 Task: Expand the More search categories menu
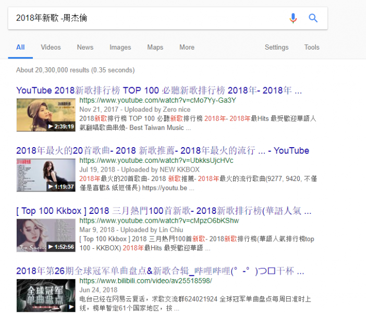[187, 47]
